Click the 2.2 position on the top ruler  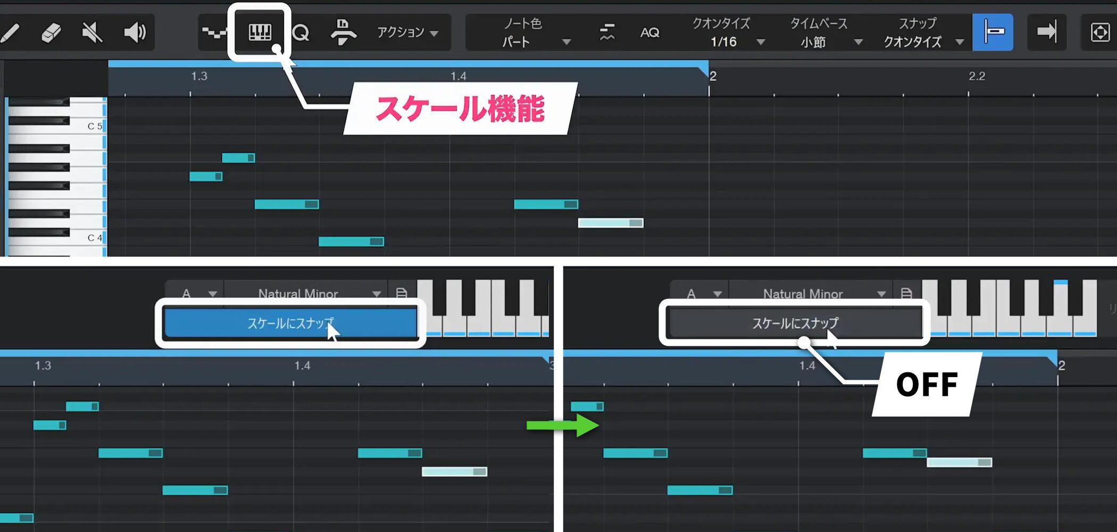point(976,77)
